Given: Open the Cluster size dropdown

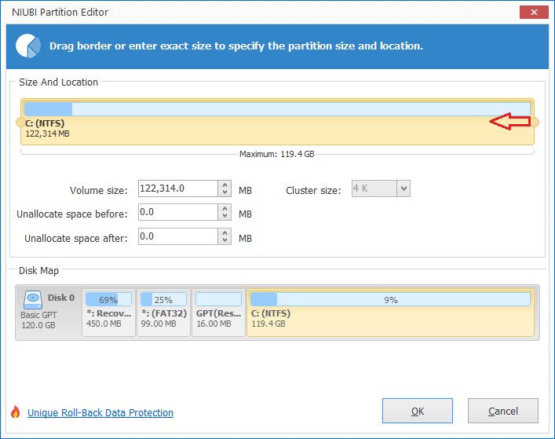Looking at the screenshot, I should 403,188.
